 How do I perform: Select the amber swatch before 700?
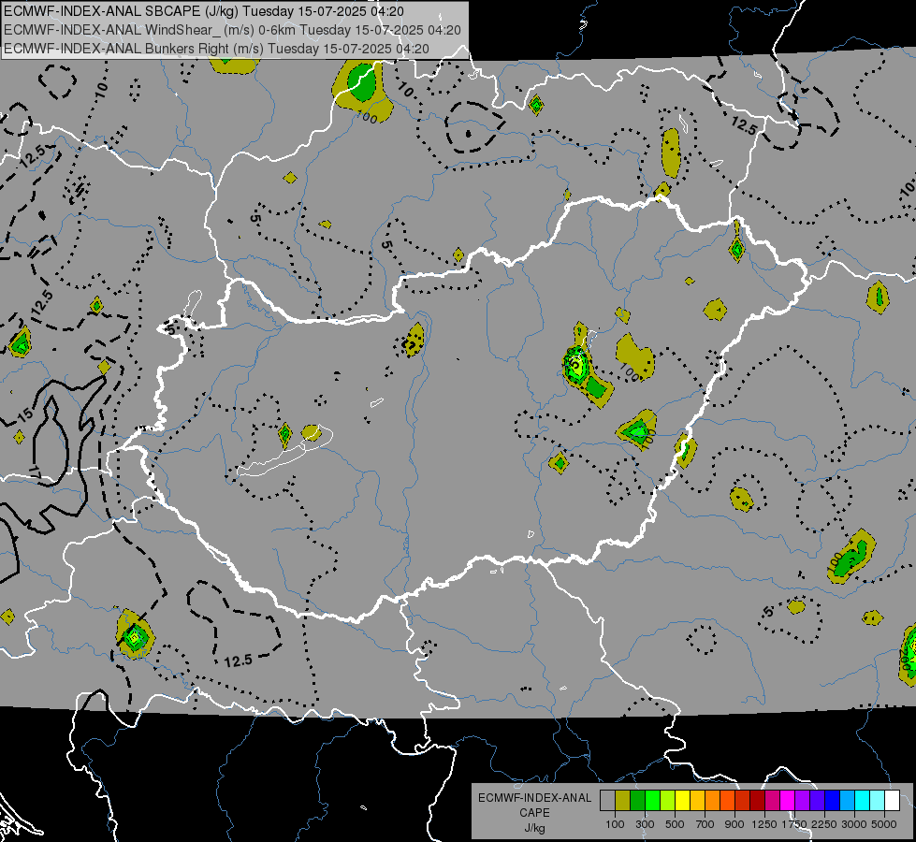tap(697, 801)
